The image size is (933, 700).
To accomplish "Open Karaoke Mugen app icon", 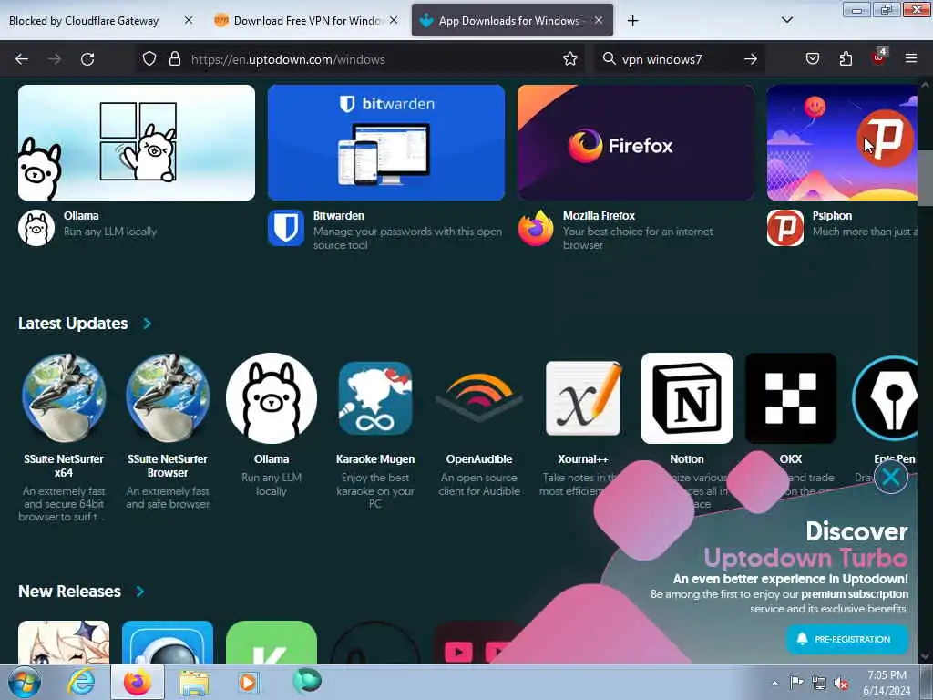I will tap(375, 397).
